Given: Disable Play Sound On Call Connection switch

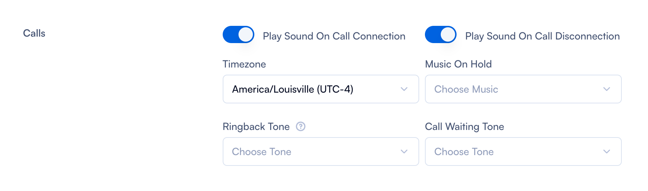Looking at the screenshot, I should click(238, 35).
